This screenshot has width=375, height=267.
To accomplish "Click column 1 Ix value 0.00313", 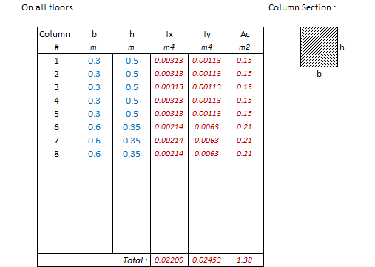I will (169, 61).
